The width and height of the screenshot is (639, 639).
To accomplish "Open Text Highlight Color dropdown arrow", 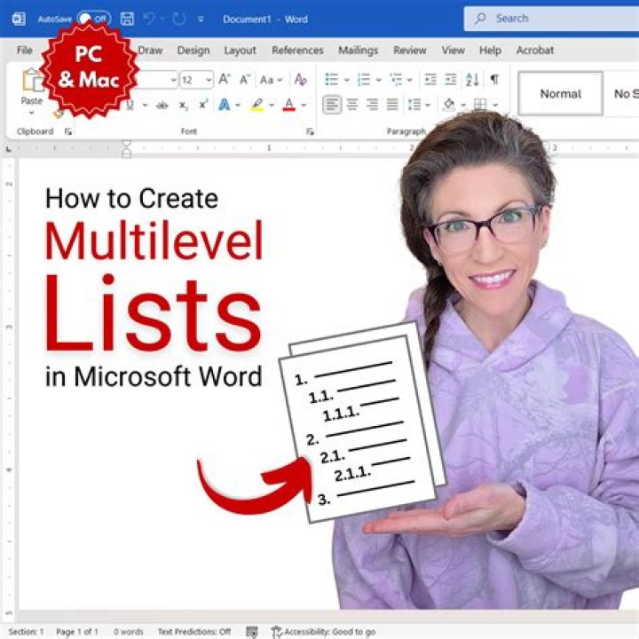I will (272, 105).
